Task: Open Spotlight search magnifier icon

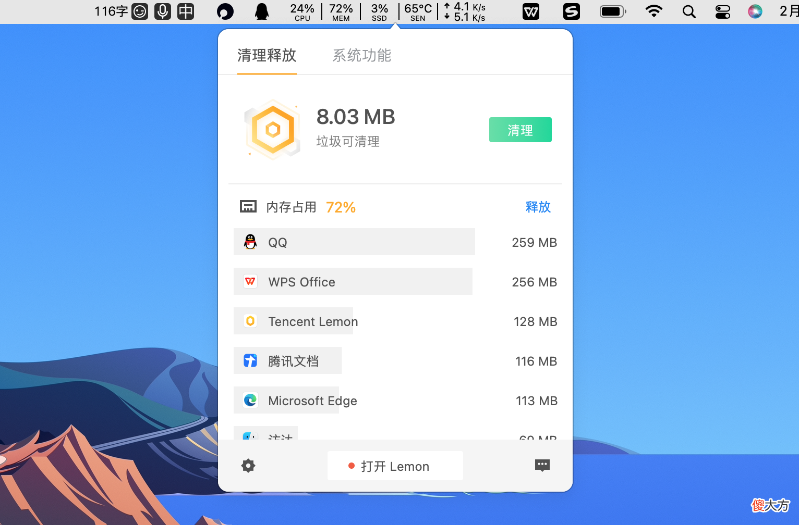Action: [x=689, y=11]
